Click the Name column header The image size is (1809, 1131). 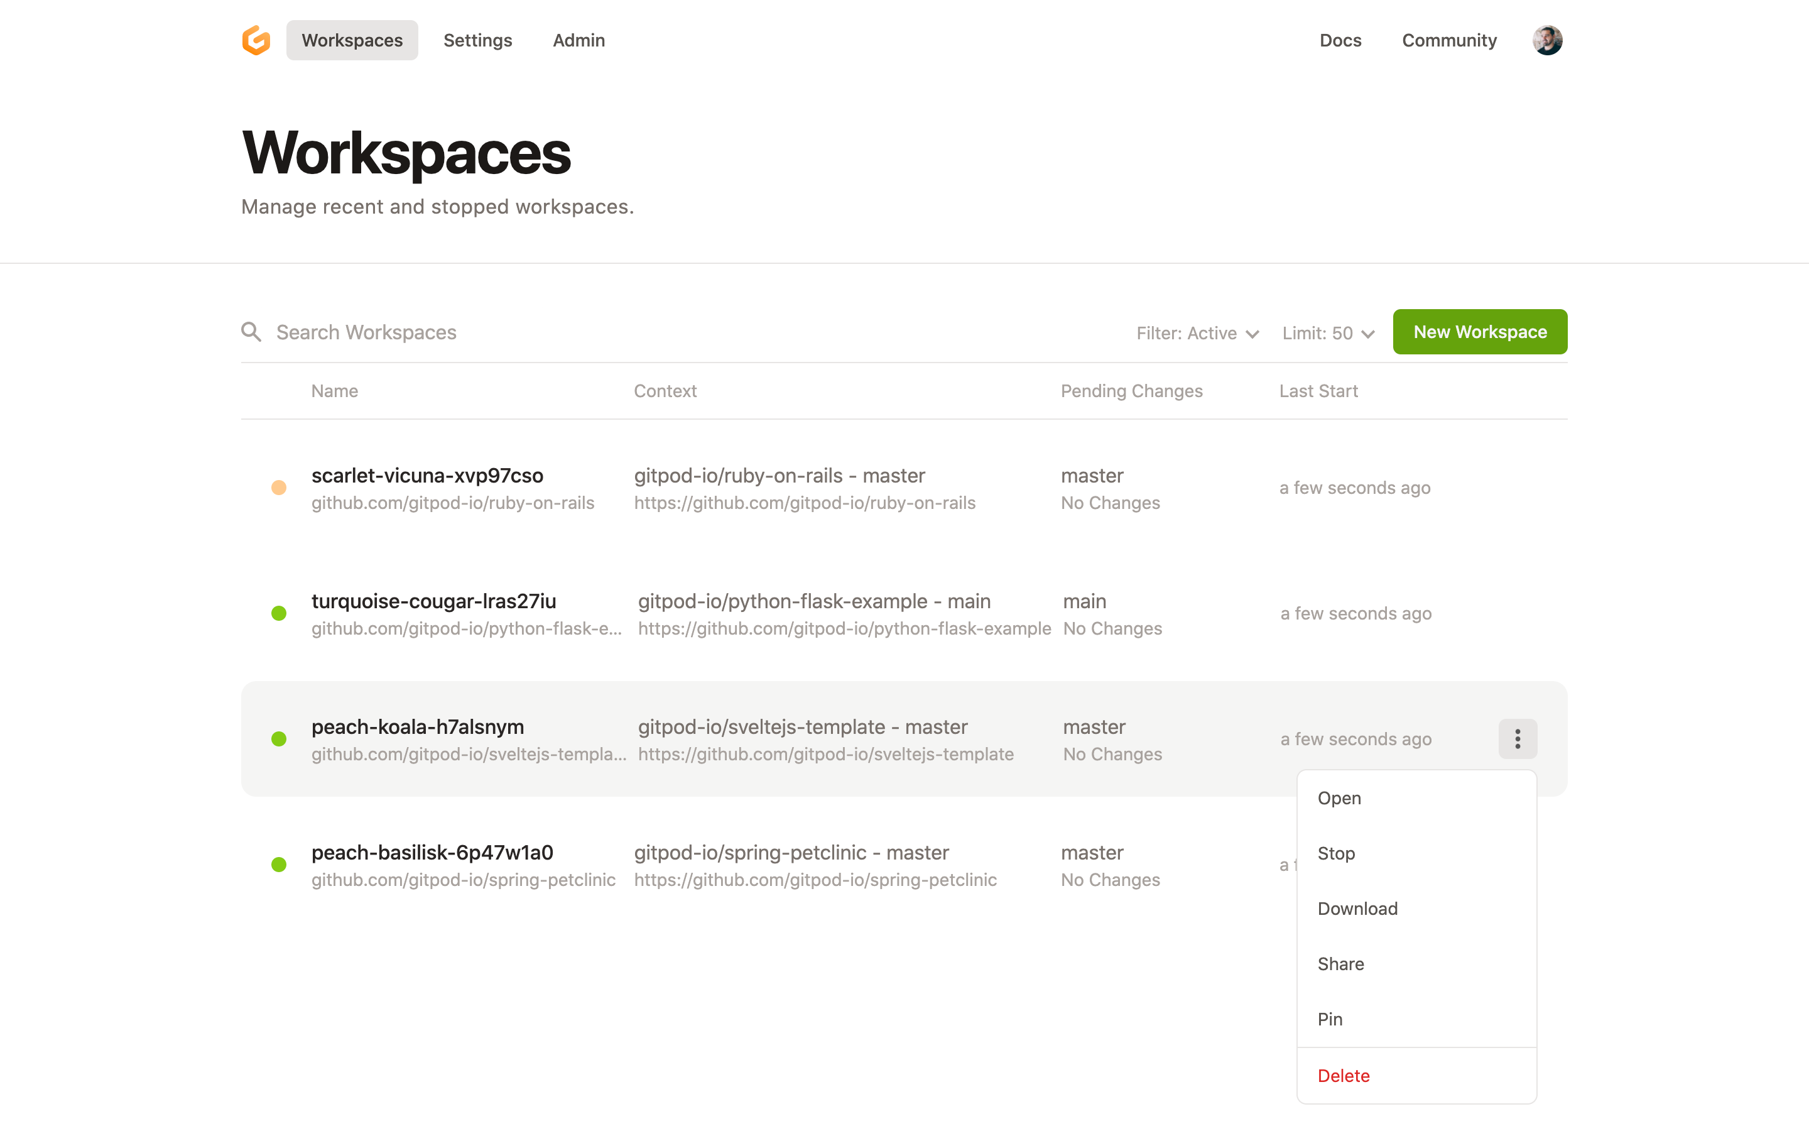334,391
